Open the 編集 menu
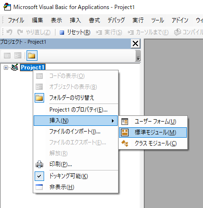The image size is (203, 208). tap(37, 20)
